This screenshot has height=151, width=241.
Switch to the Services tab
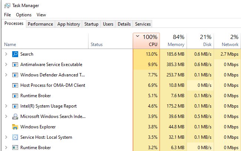143,24
